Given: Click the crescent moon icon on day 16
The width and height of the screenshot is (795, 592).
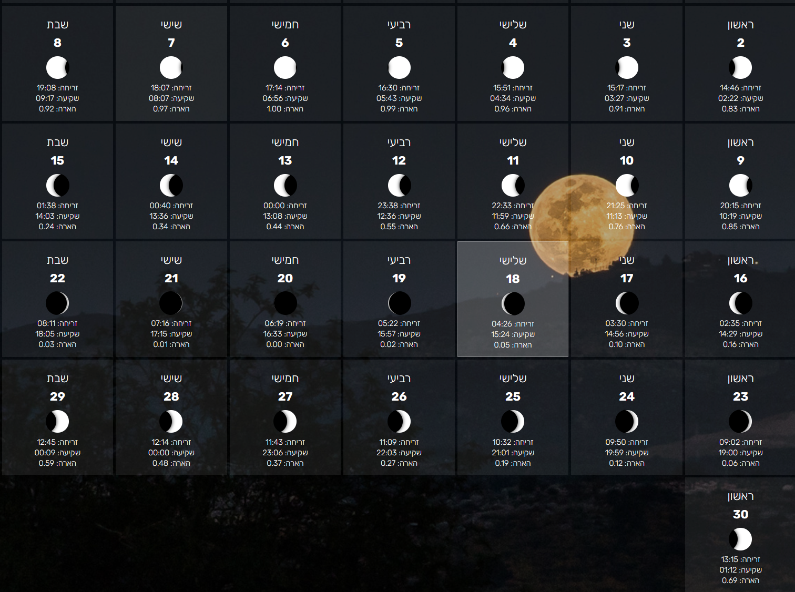Looking at the screenshot, I should (740, 303).
